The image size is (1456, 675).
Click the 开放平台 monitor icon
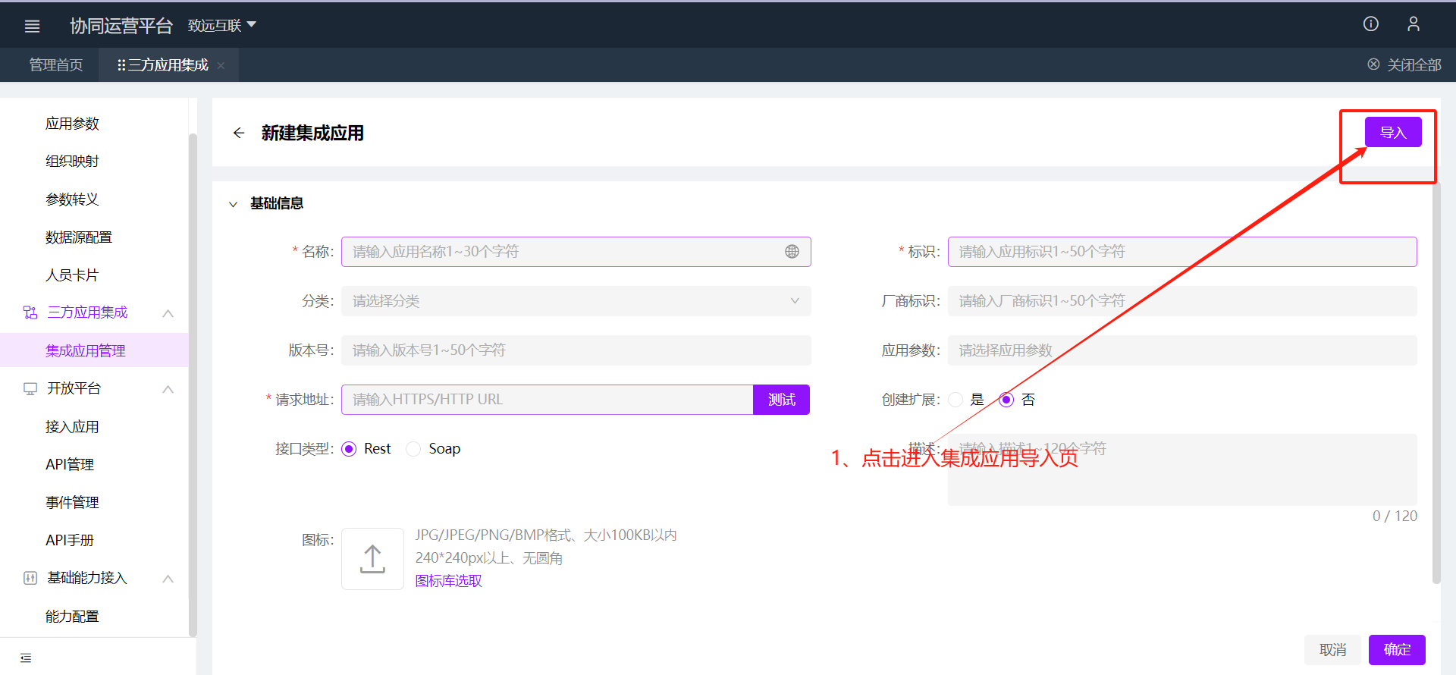(x=30, y=389)
